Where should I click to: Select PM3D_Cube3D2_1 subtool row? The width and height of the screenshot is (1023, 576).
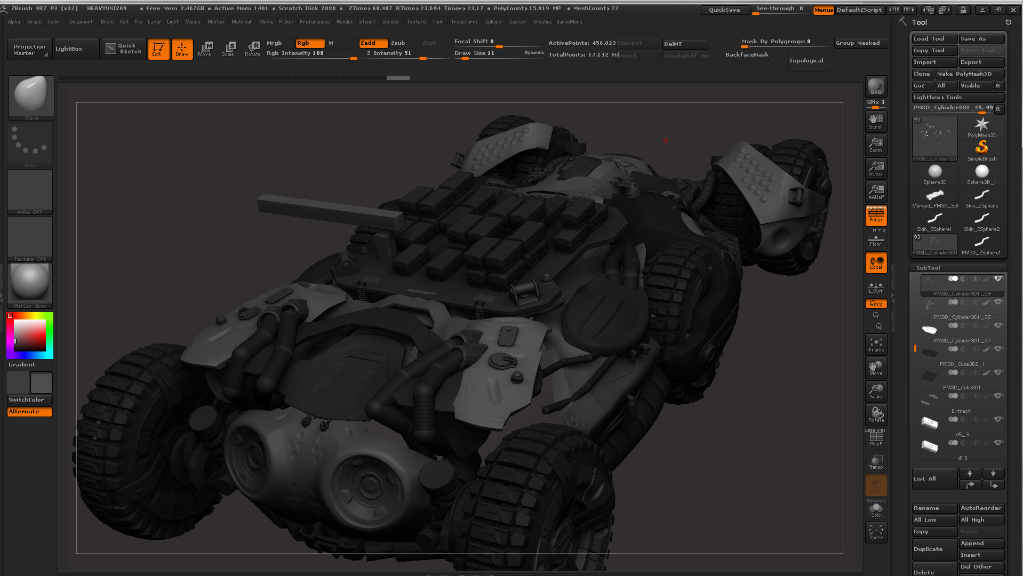[962, 356]
